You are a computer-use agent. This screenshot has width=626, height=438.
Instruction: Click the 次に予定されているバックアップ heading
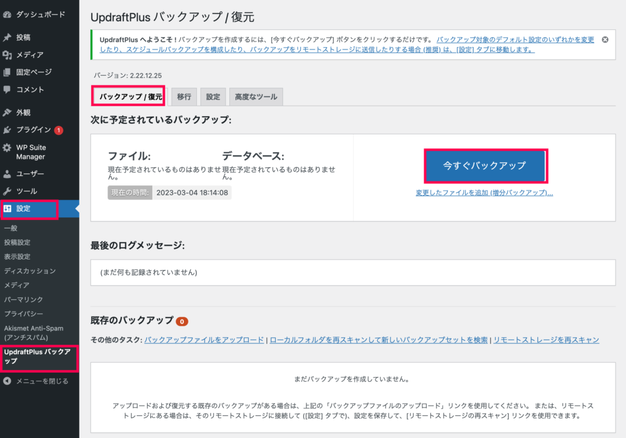point(161,120)
